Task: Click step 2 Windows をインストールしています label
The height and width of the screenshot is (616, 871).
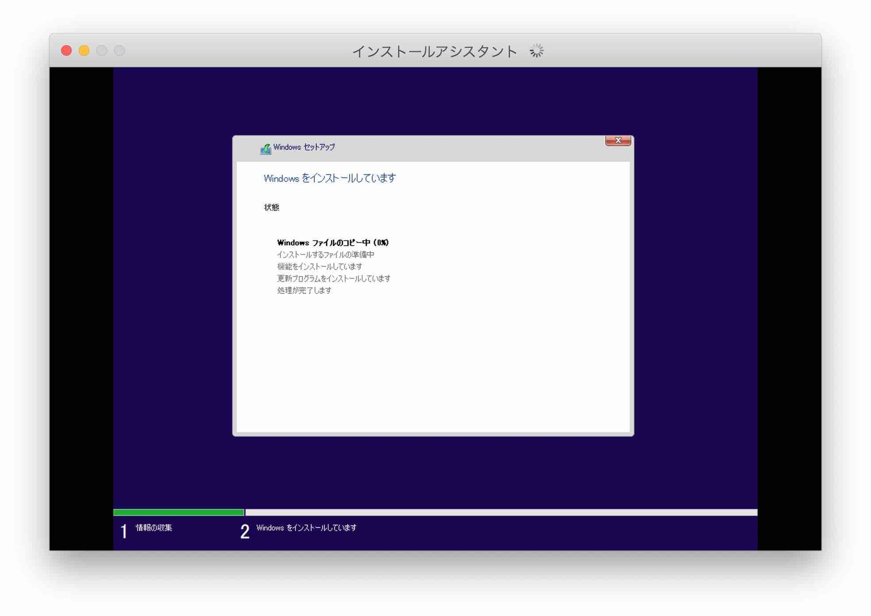Action: [x=307, y=528]
